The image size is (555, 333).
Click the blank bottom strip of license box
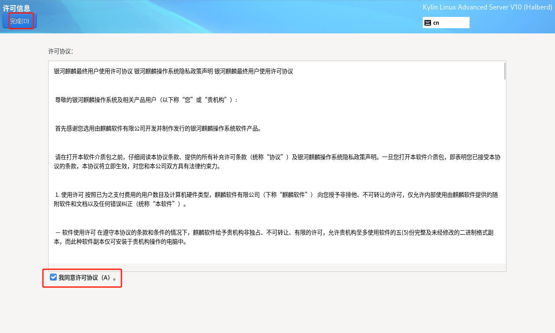(277, 268)
